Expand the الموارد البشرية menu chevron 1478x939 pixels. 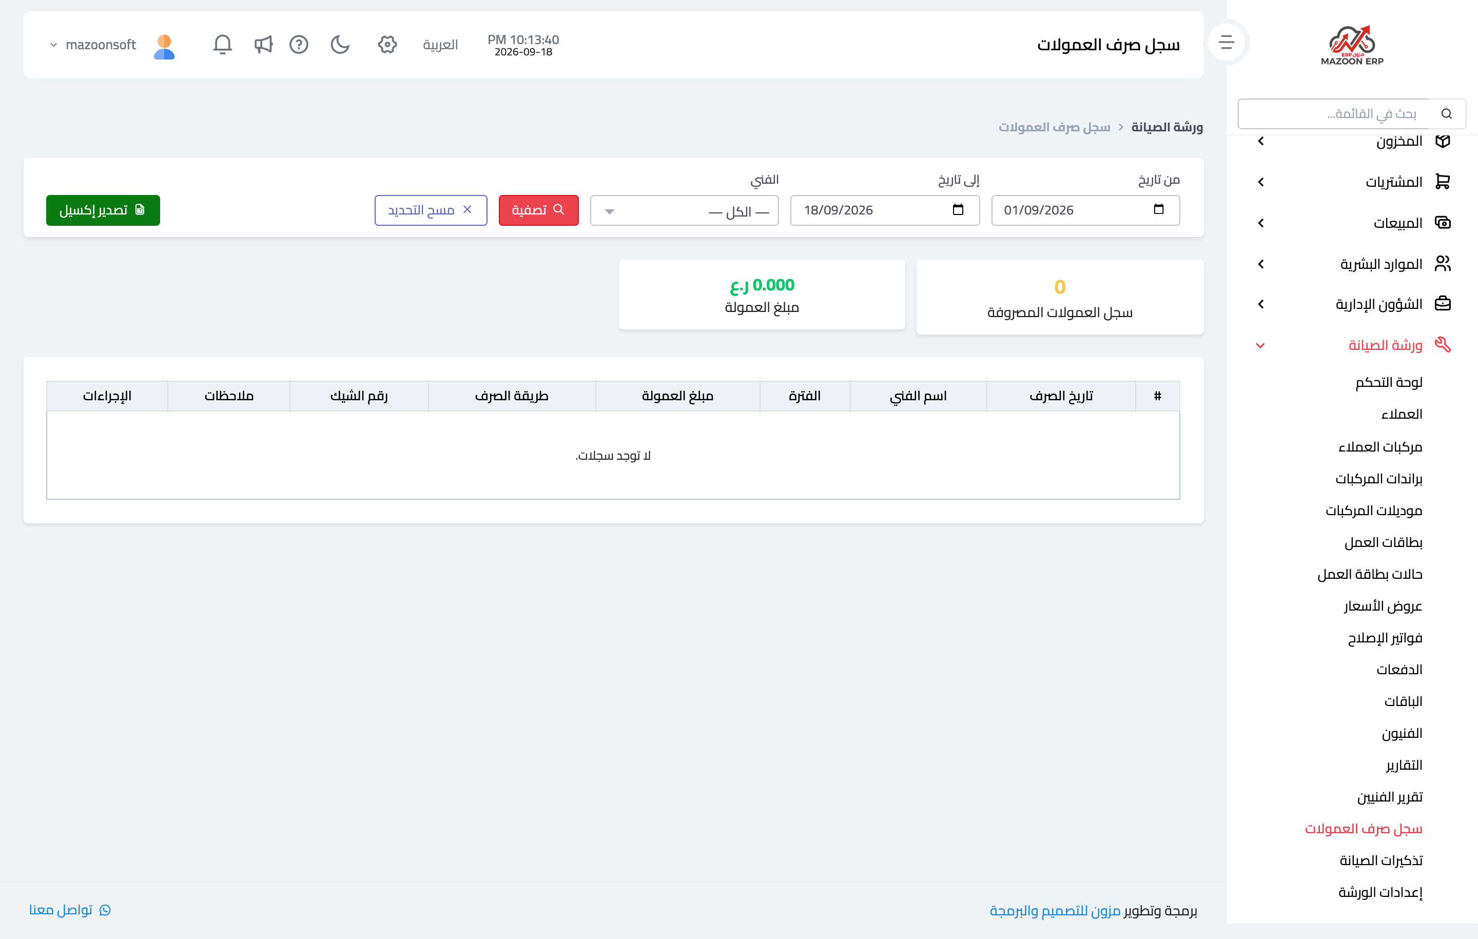pyautogui.click(x=1261, y=263)
